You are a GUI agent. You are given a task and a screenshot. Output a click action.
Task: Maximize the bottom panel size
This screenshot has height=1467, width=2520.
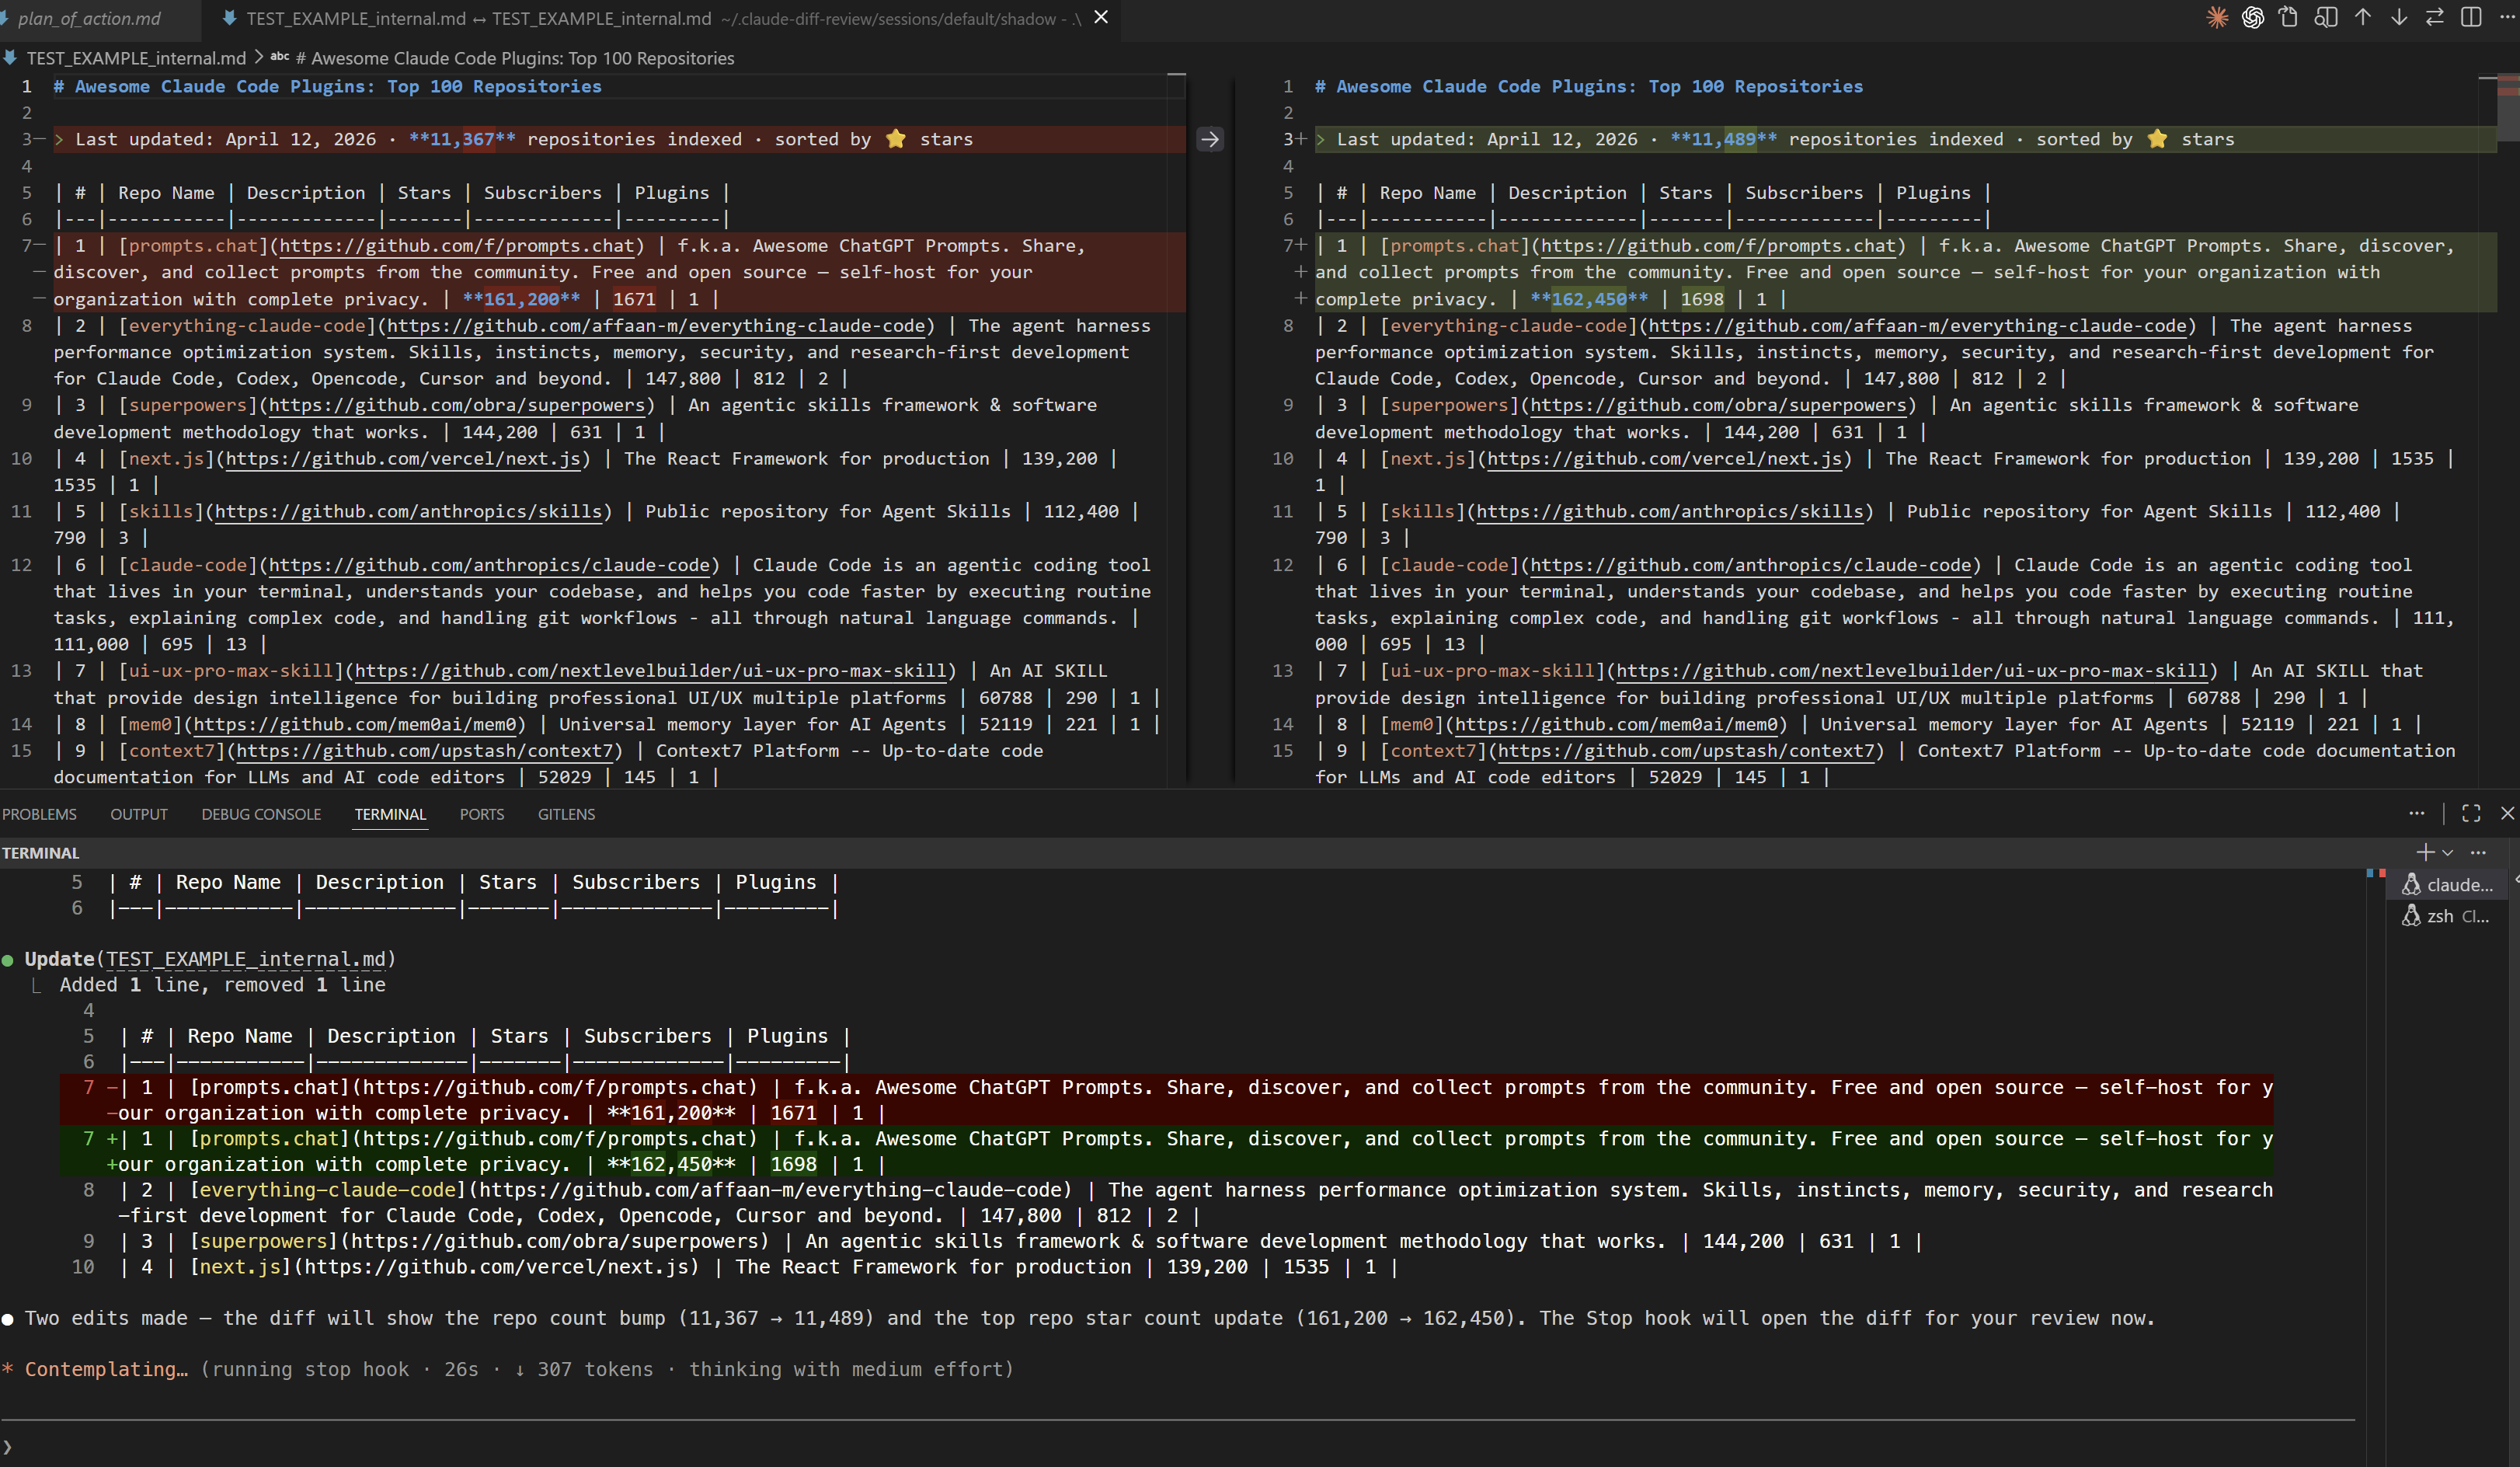click(x=2471, y=813)
